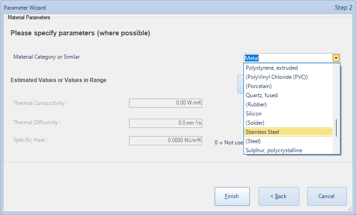Cancel the Parameter Wizard
This screenshot has height=215, width=356.
(x=327, y=196)
